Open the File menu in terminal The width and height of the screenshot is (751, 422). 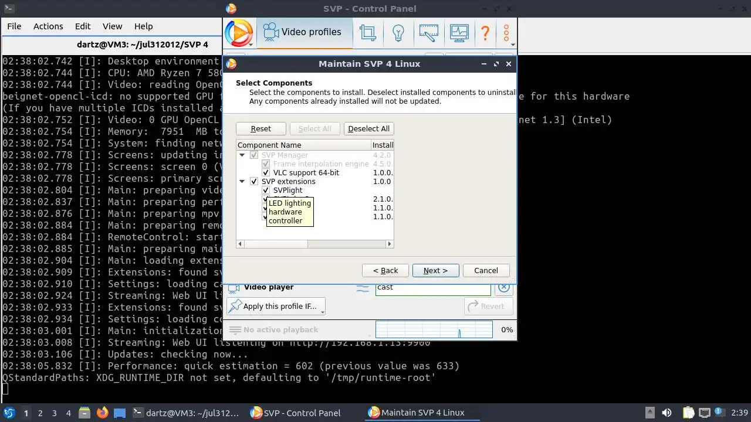coord(14,26)
